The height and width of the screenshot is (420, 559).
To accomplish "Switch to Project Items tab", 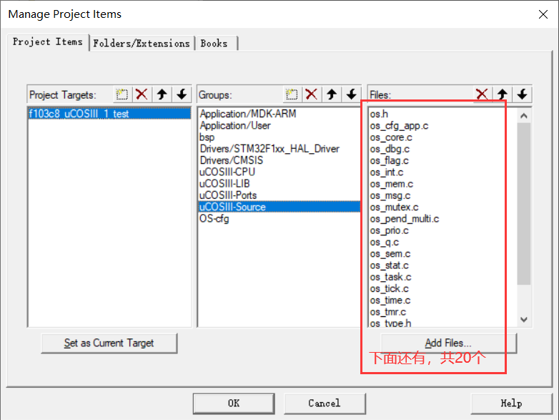I will pyautogui.click(x=48, y=42).
